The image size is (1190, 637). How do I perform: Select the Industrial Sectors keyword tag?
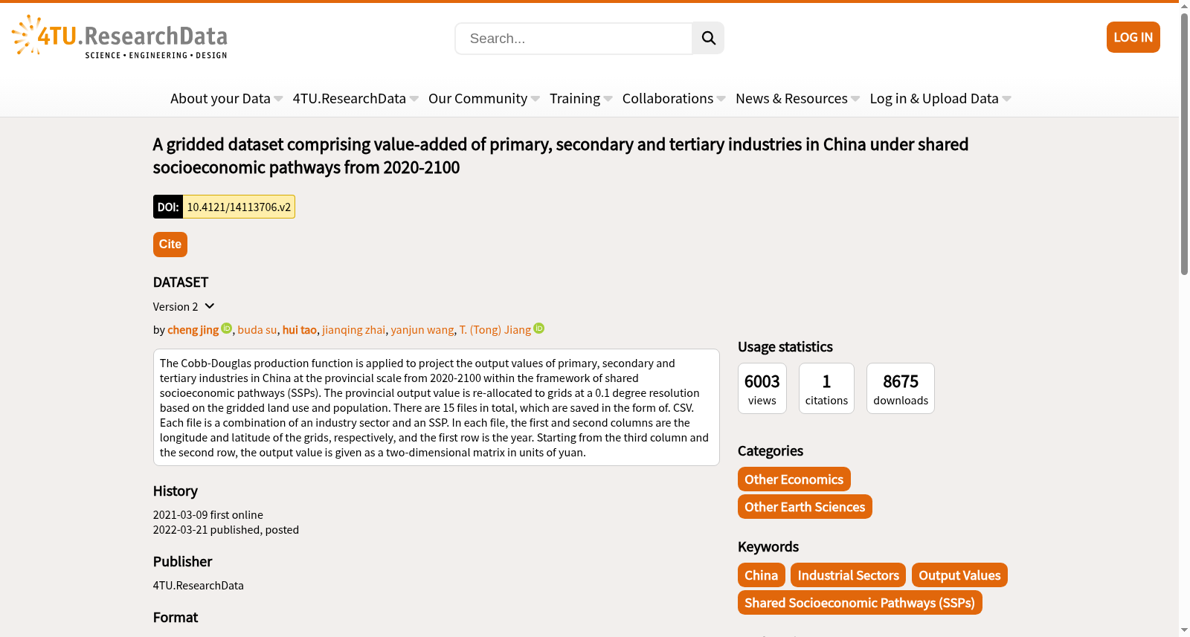[848, 575]
